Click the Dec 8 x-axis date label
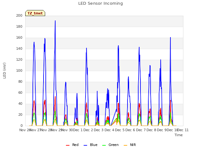This screenshot has width=202, height=151. pos(151,130)
